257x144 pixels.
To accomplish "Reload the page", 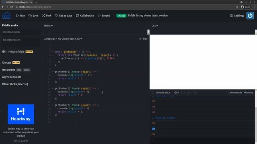I will tap(12, 7).
